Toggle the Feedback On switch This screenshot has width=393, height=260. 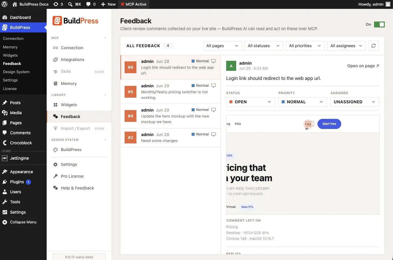click(379, 24)
